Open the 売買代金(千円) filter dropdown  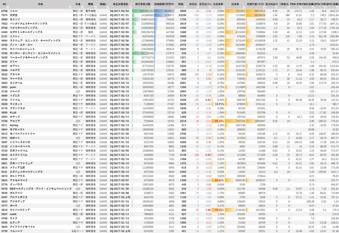click(x=264, y=7)
